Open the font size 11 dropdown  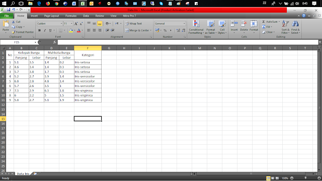tap(71, 24)
